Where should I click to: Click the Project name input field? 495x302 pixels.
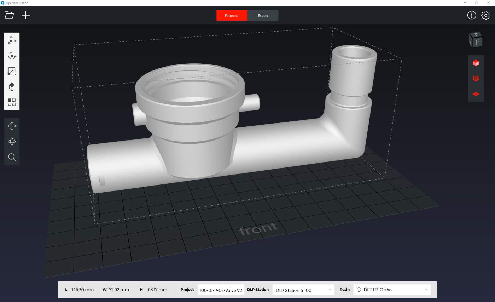(x=221, y=290)
